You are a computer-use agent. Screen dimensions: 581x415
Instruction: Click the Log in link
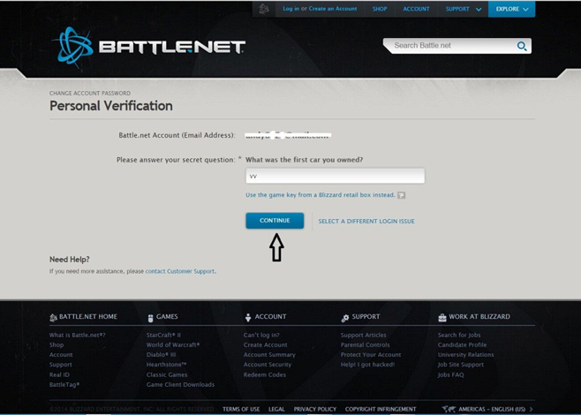point(290,9)
